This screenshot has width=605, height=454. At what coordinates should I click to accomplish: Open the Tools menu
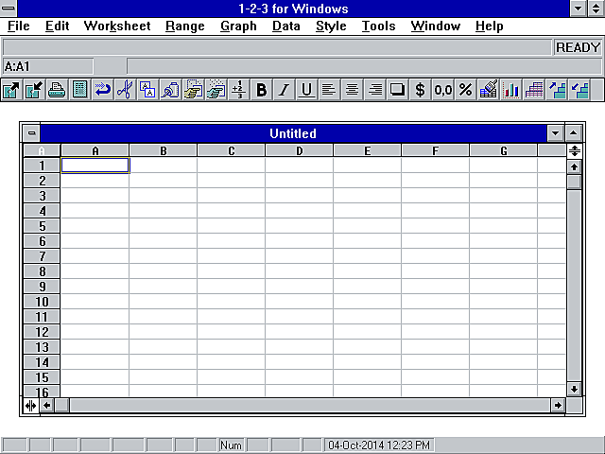click(x=378, y=26)
